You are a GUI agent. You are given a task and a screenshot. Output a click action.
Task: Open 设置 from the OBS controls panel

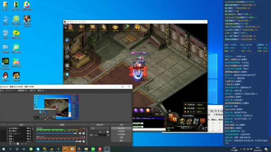(121, 137)
